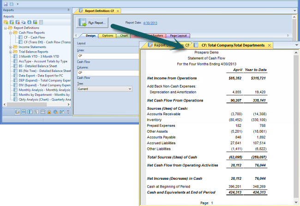Expand the Income Statements folder

[11, 47]
